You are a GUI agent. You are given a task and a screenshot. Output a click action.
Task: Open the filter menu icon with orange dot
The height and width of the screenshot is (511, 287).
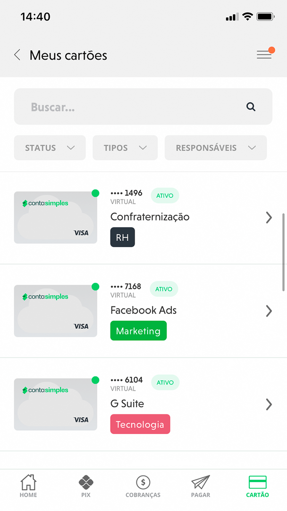tap(265, 54)
